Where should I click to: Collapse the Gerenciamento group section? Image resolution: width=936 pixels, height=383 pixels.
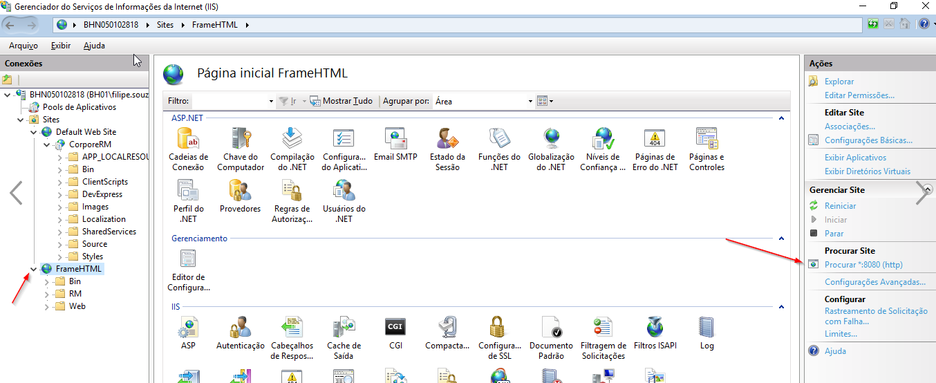781,239
